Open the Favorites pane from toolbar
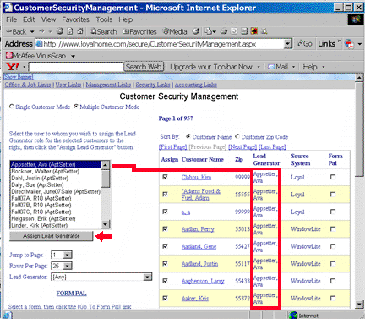Viewport: 365px width, 319px height. pos(139,31)
